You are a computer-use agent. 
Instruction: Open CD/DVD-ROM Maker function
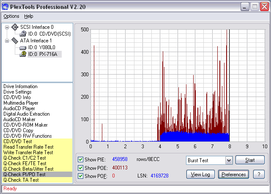click(25, 125)
